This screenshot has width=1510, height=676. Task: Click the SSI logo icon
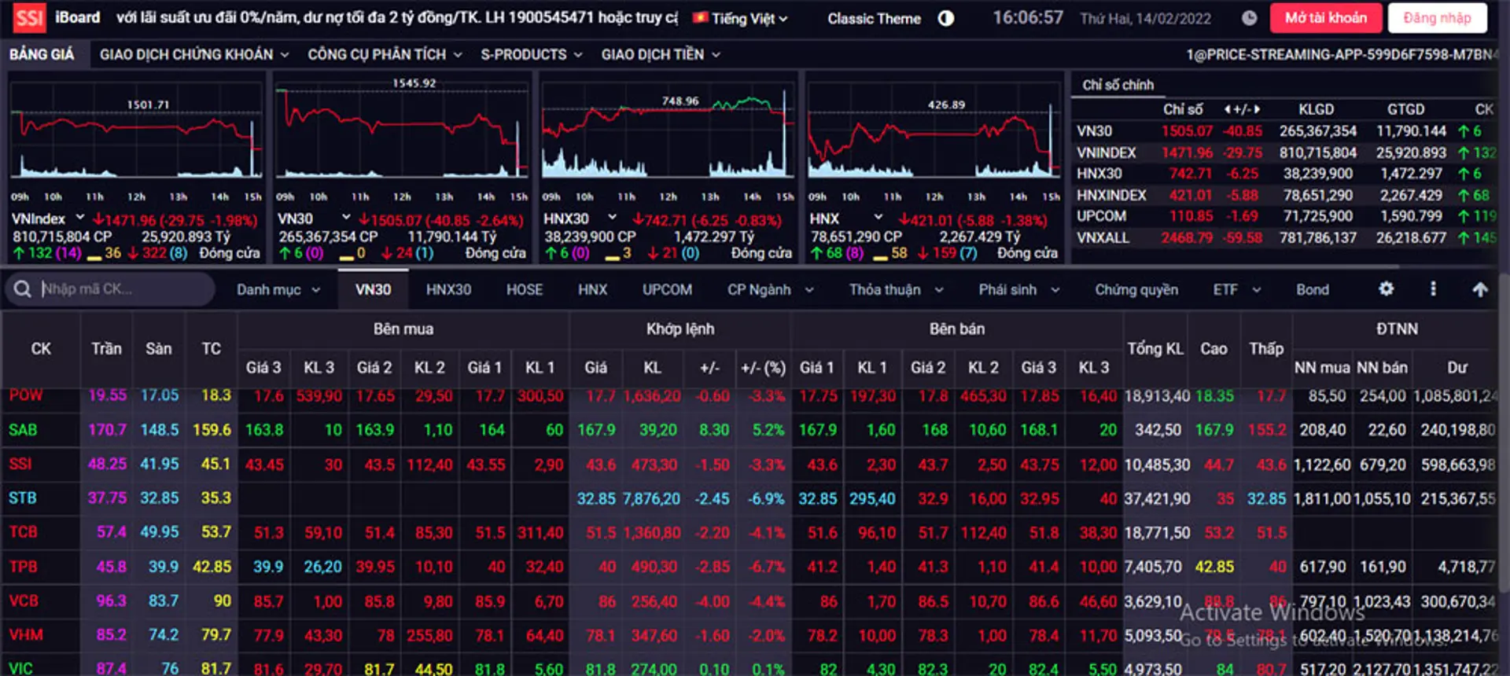coord(29,17)
